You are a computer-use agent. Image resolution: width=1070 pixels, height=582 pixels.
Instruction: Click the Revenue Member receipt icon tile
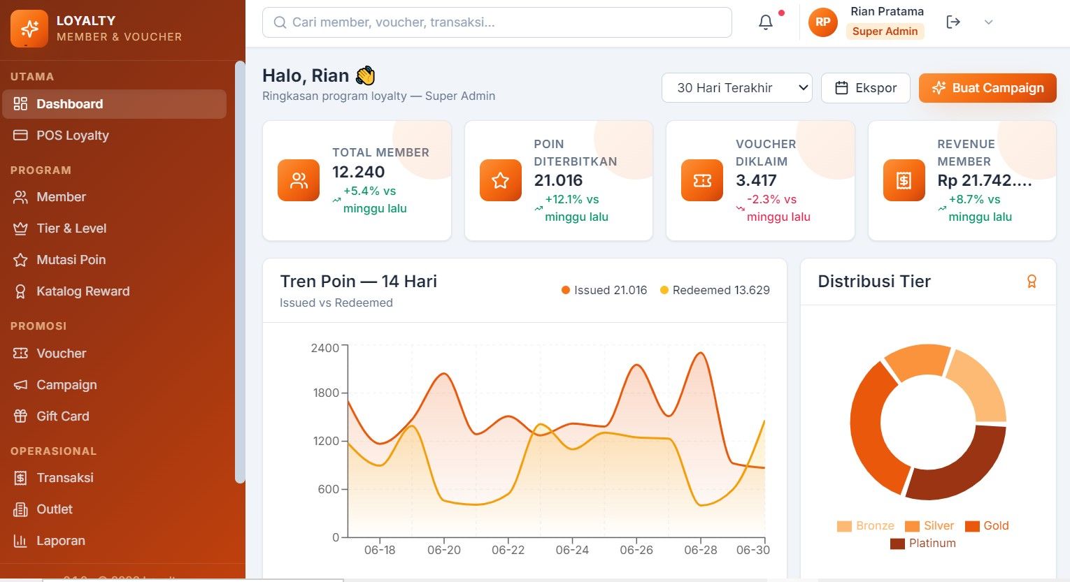pyautogui.click(x=904, y=180)
